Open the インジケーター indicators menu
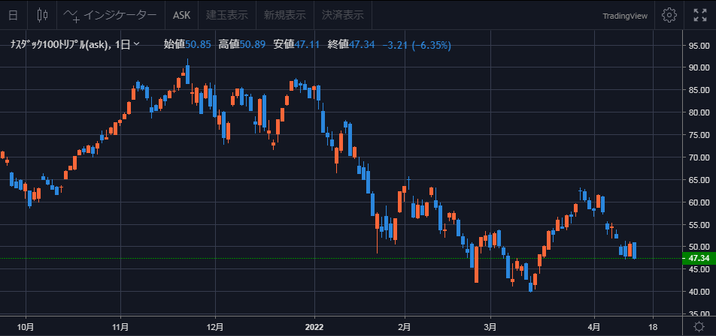Screen dimensions: 716x336 coord(110,15)
